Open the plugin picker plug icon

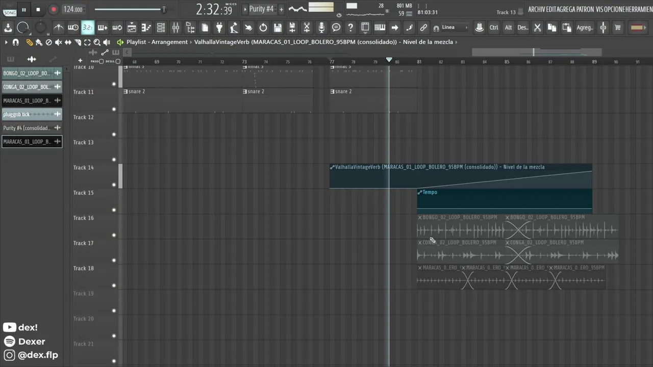[x=219, y=28]
